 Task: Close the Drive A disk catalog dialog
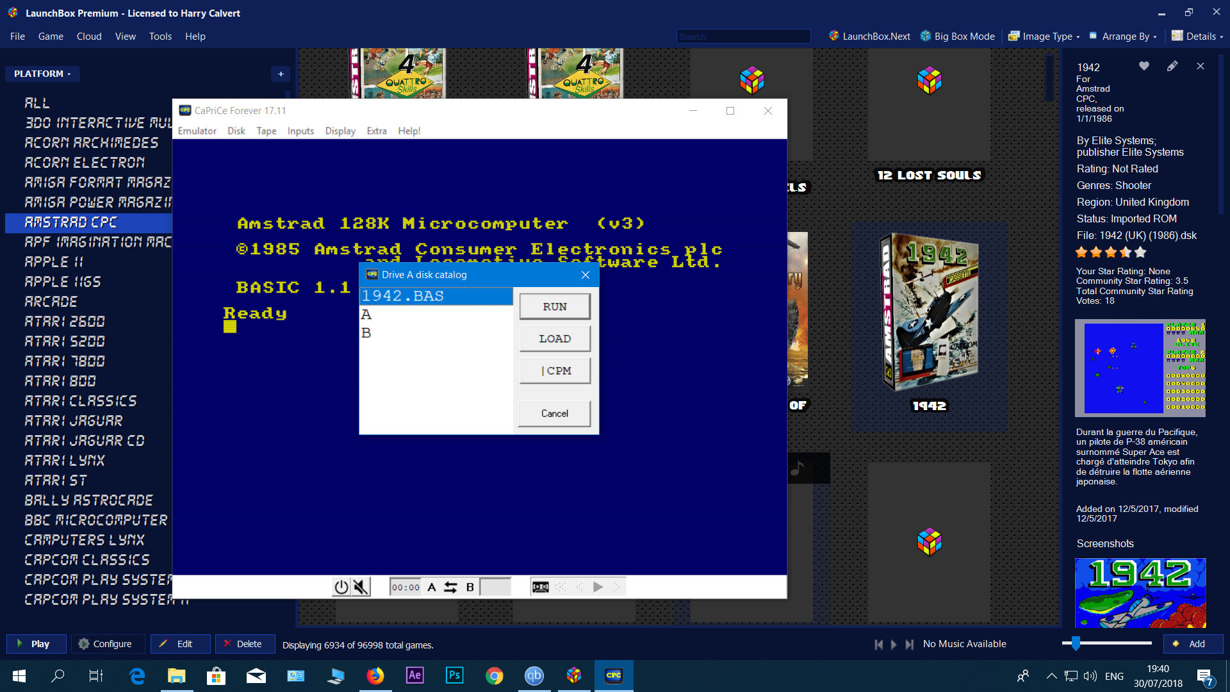586,274
